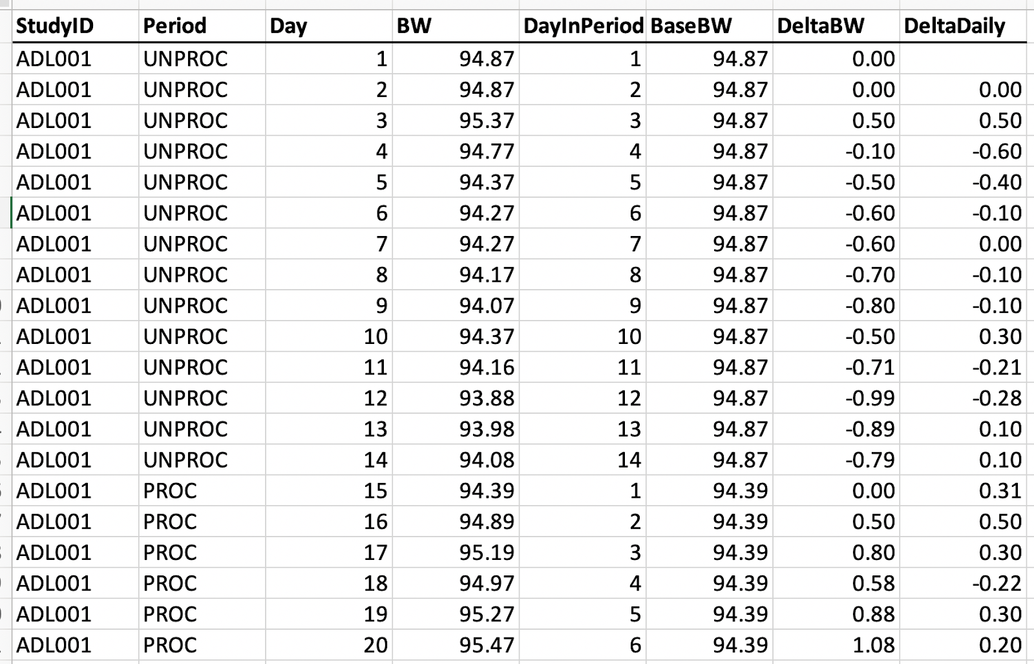Click the DayInPeriod header cell
The width and height of the screenshot is (1034, 664).
click(583, 26)
